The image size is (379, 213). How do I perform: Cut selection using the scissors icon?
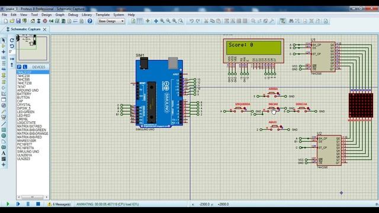coord(206,21)
